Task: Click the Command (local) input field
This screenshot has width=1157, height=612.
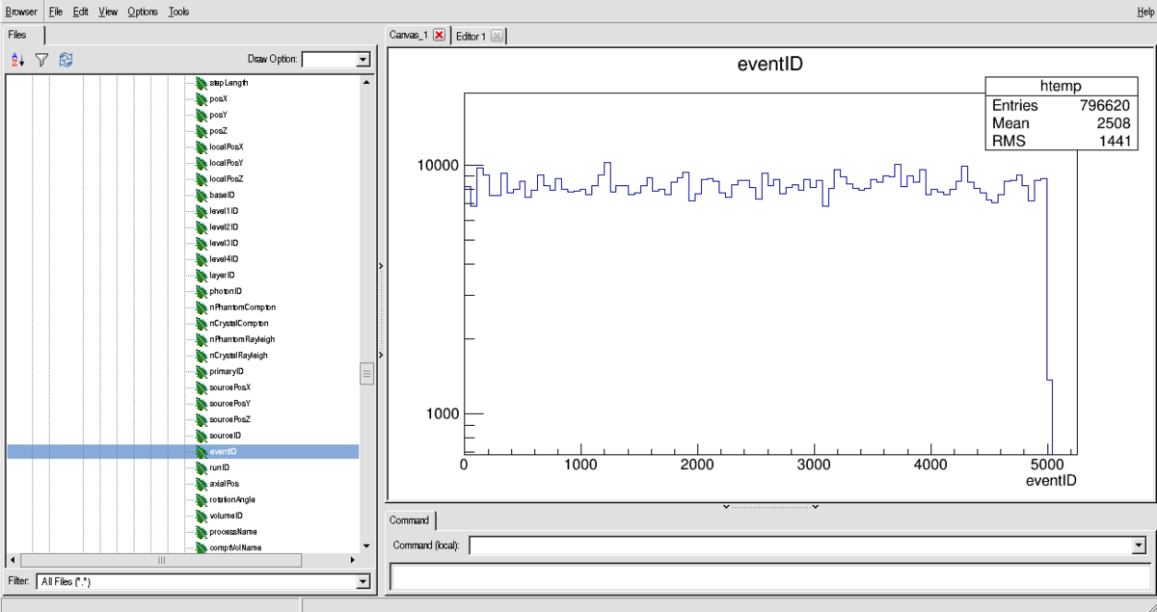Action: pos(799,545)
